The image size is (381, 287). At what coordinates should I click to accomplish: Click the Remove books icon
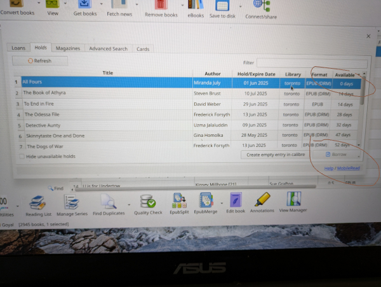161,5
